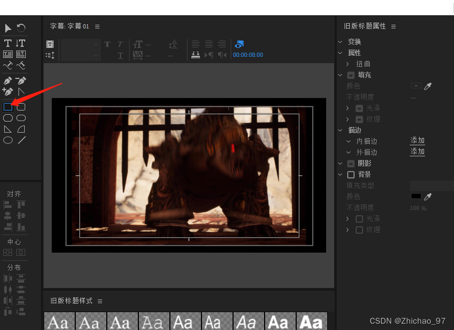Select the Convert Anchor Point tool

point(21,92)
